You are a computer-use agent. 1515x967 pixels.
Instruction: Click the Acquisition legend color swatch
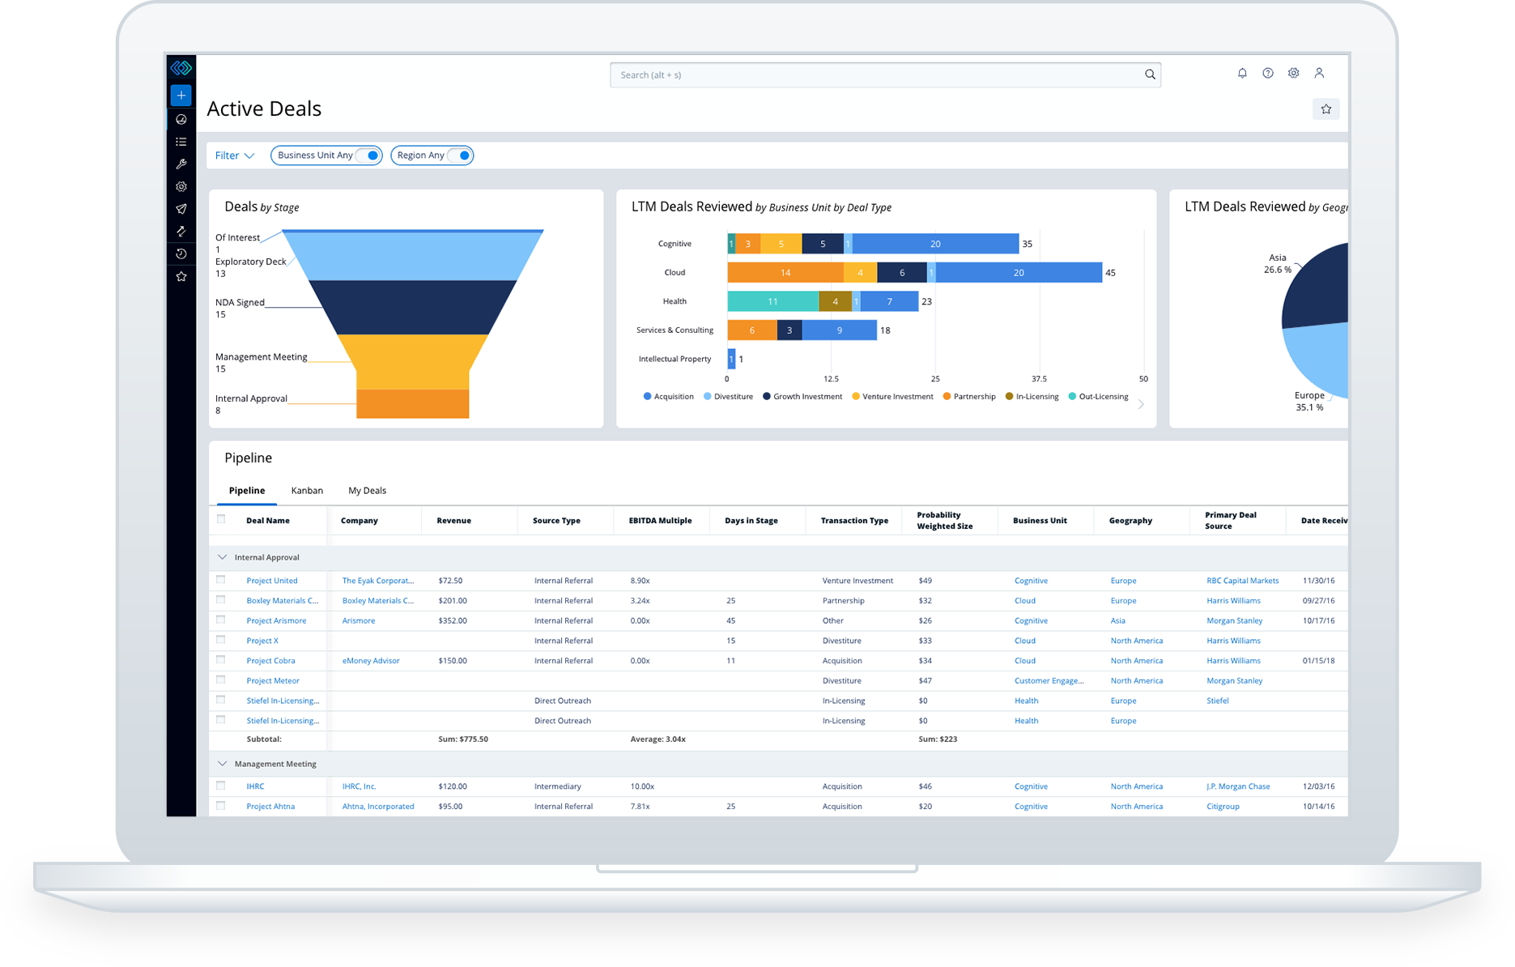[x=647, y=397]
